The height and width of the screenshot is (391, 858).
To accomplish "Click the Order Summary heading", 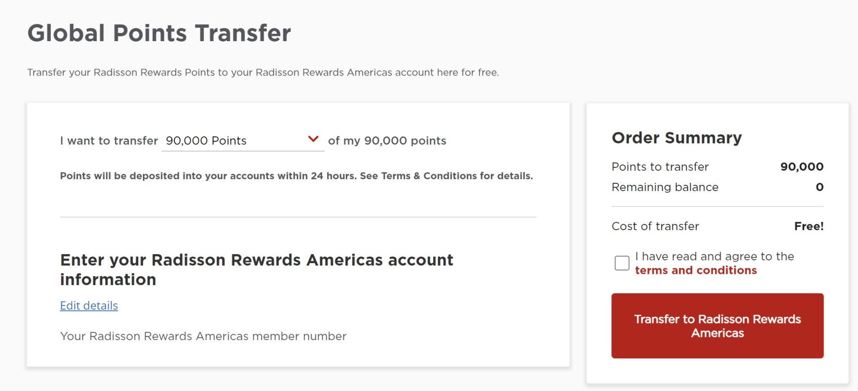I will tap(676, 138).
